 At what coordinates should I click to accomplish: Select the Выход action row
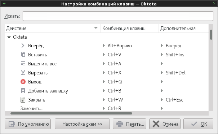107,82
